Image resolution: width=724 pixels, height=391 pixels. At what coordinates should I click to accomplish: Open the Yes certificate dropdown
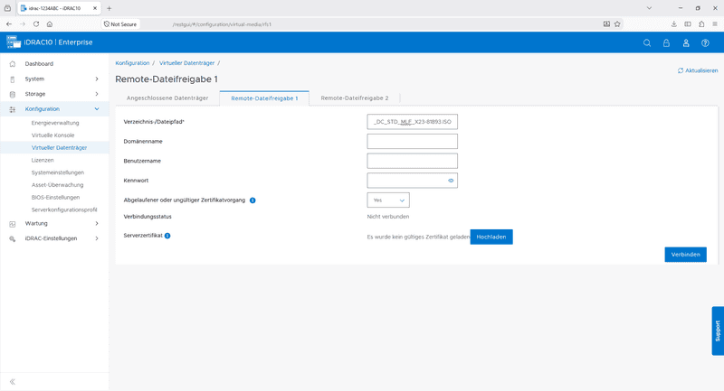pos(388,200)
